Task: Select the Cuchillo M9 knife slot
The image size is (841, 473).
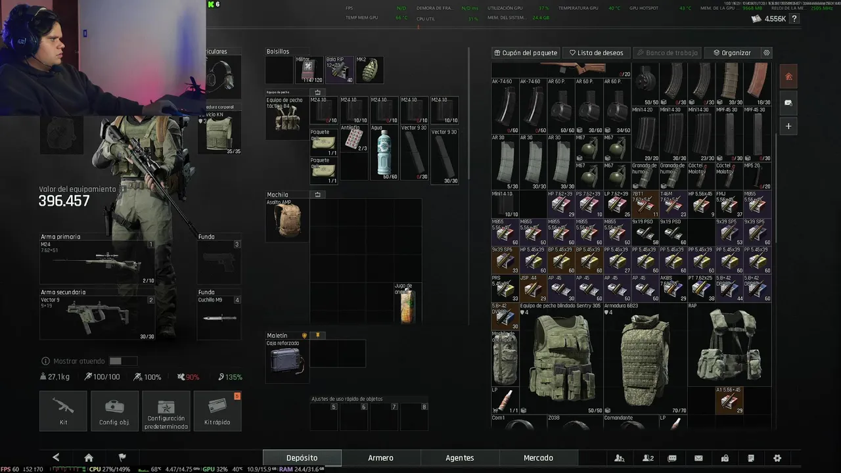Action: (219, 318)
